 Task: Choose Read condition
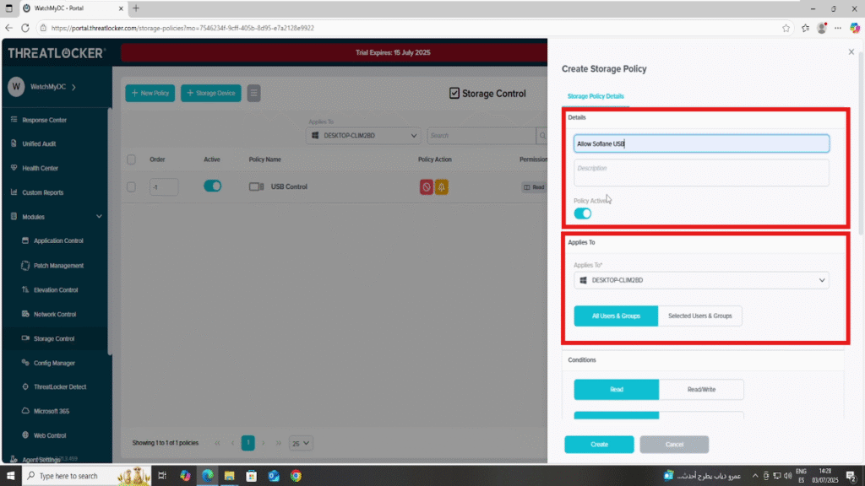point(616,390)
